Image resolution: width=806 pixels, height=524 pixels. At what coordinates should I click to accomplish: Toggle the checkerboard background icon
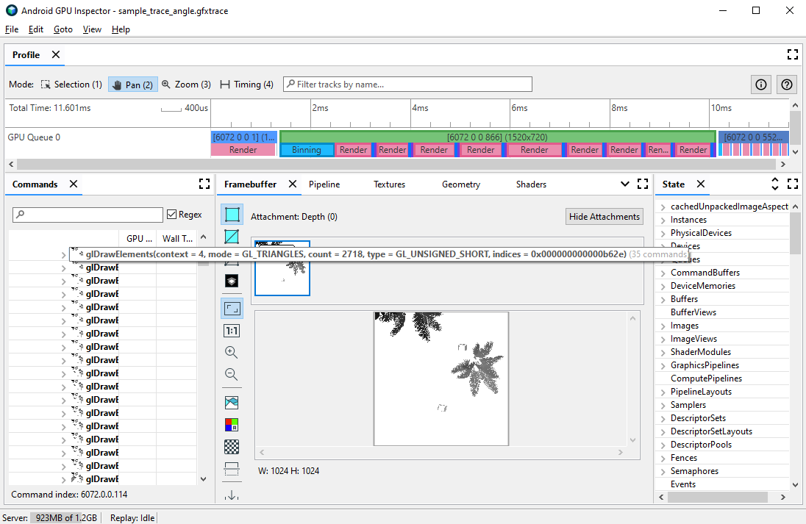232,446
